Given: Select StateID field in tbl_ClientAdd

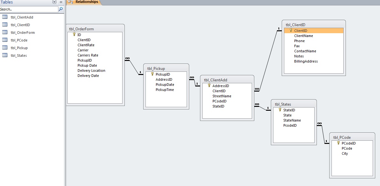Looking at the screenshot, I should tap(227, 106).
